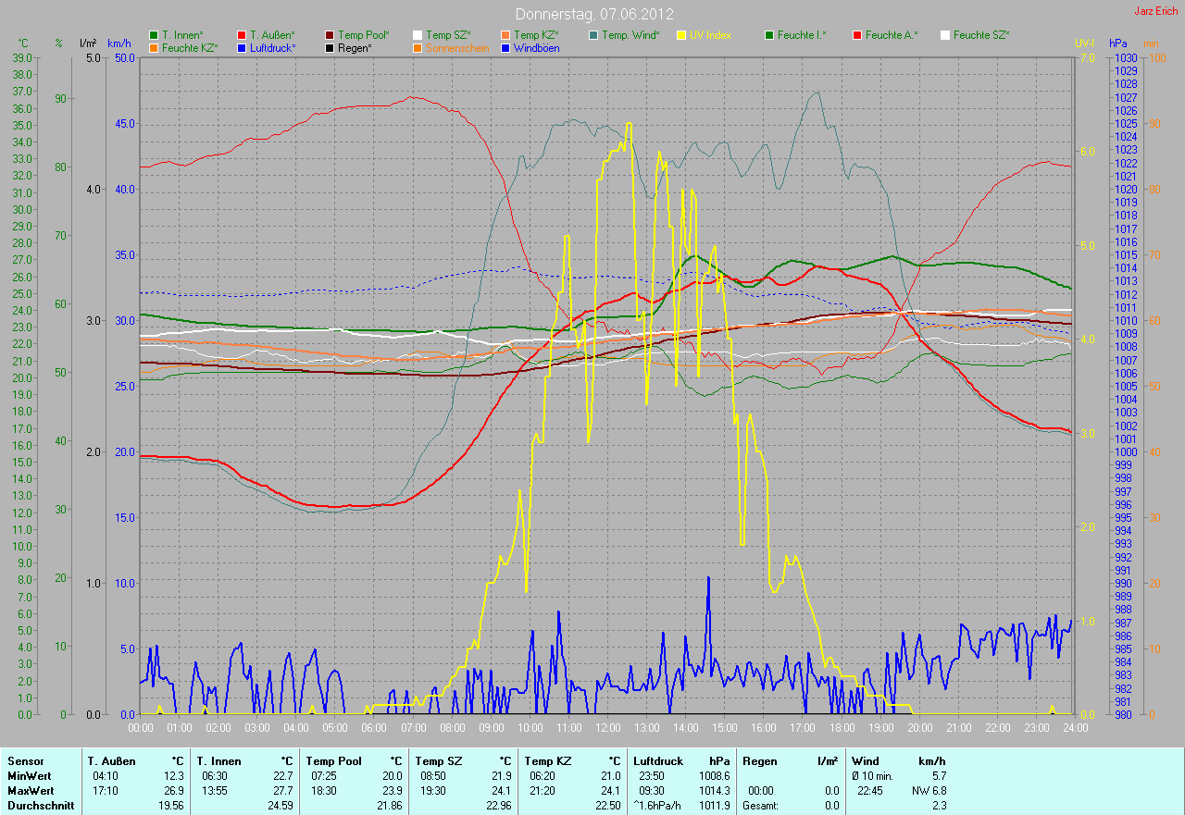The height and width of the screenshot is (815, 1185).
Task: Click the chart title "Donnerstag, 07.06.2012"
Action: pos(594,14)
